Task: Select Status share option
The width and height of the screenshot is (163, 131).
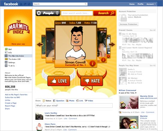Action: click(x=47, y=100)
